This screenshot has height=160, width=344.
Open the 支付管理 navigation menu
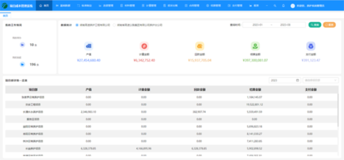coord(235,6)
